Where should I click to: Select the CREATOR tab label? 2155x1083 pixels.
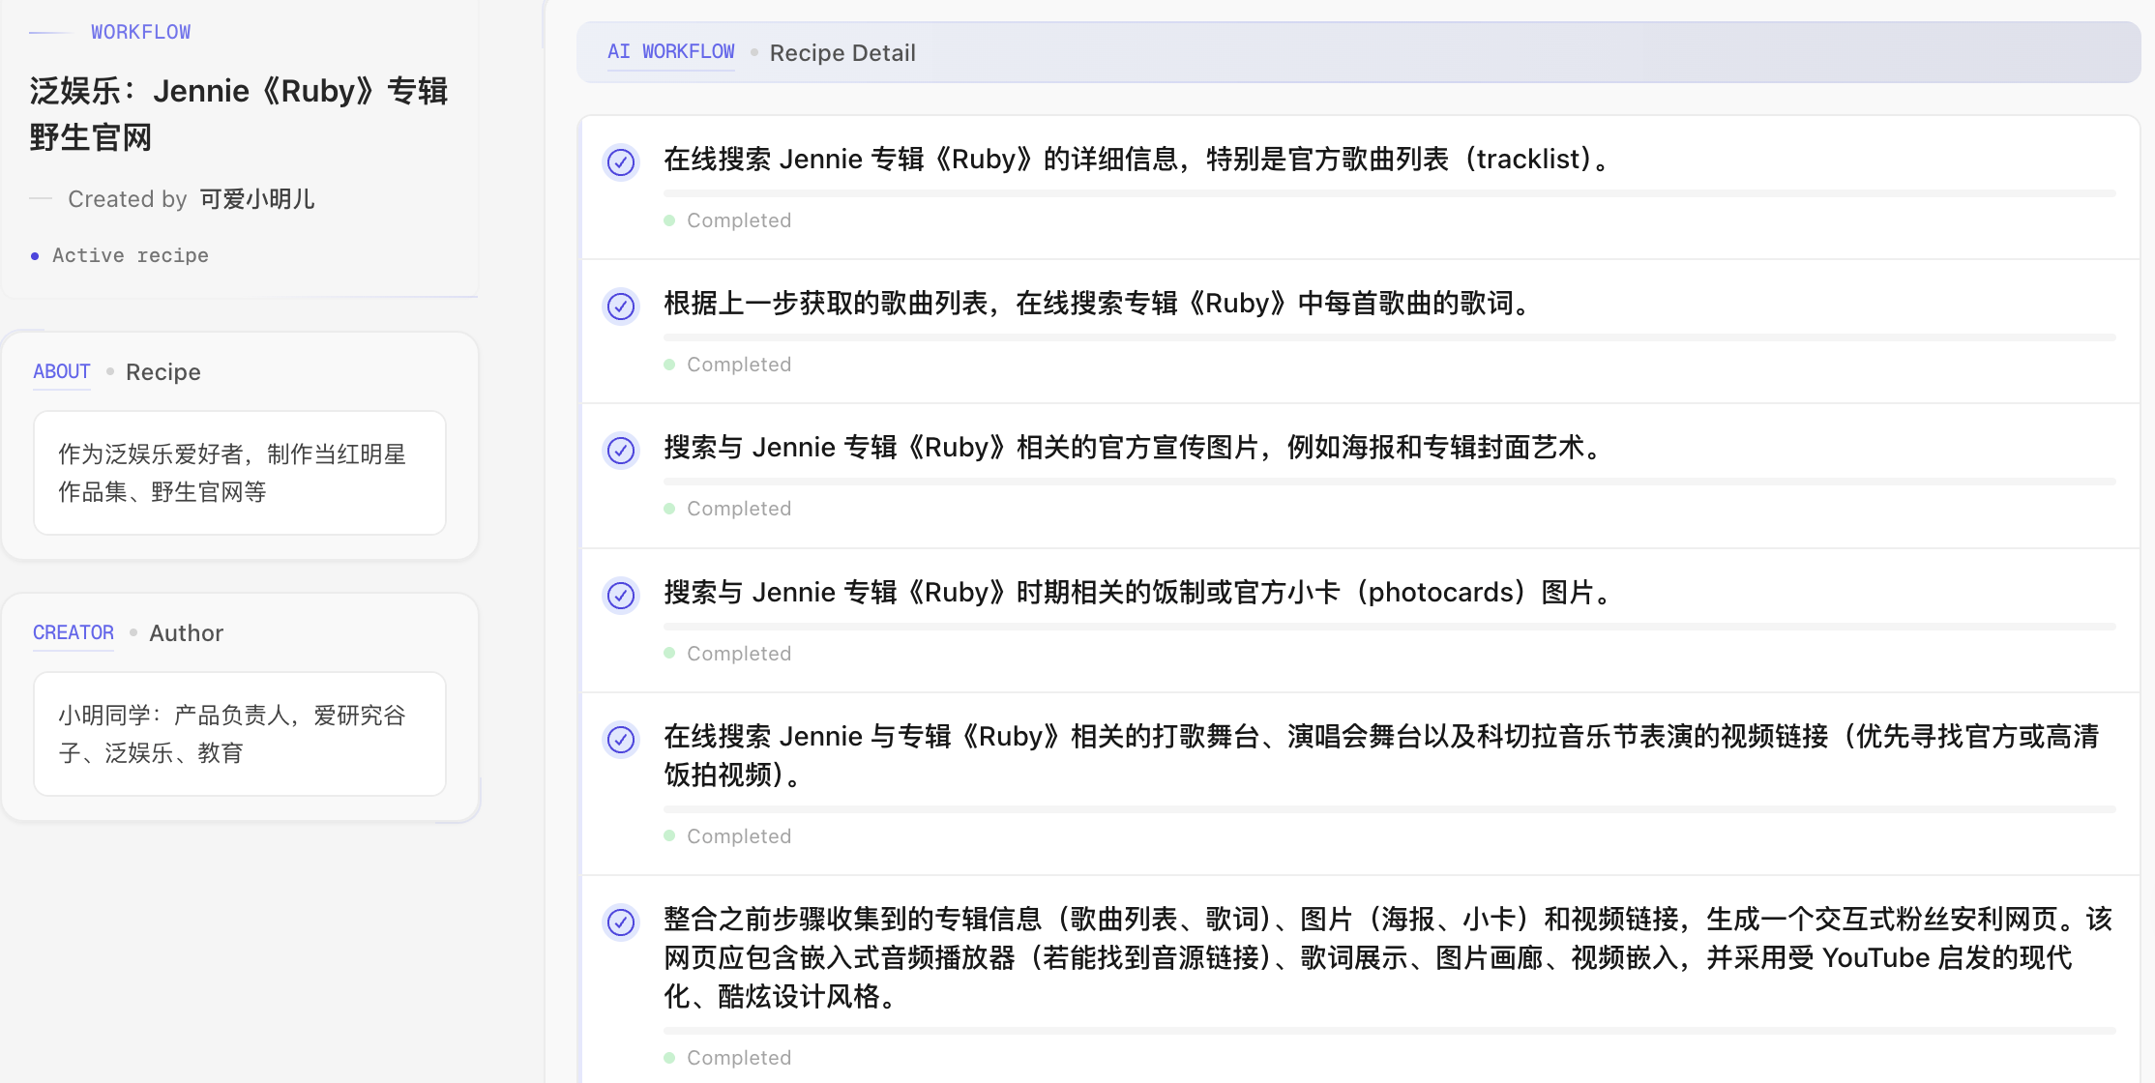coord(74,633)
